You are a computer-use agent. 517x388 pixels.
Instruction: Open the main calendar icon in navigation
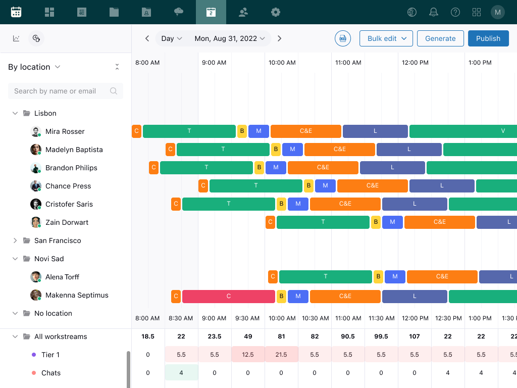point(16,12)
